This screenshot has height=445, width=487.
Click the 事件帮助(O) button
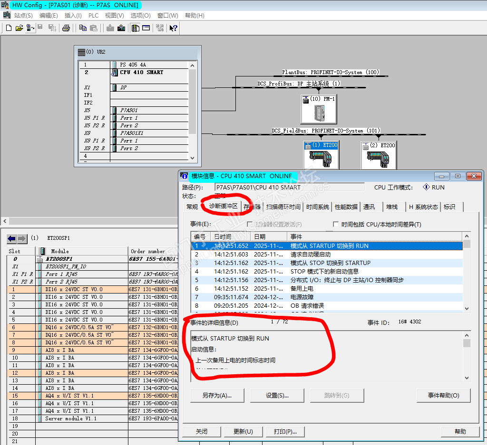point(444,396)
